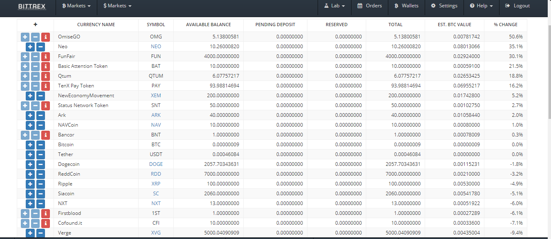Open the XVG symbol link

(x=156, y=233)
